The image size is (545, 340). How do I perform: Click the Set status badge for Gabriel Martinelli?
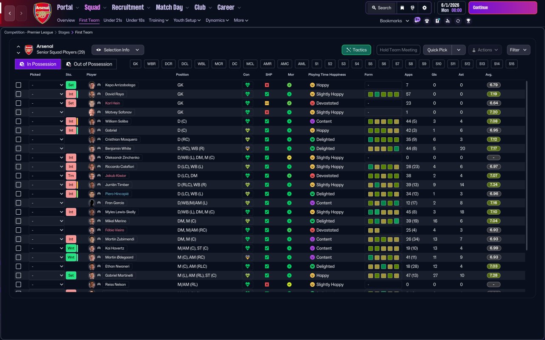71,275
